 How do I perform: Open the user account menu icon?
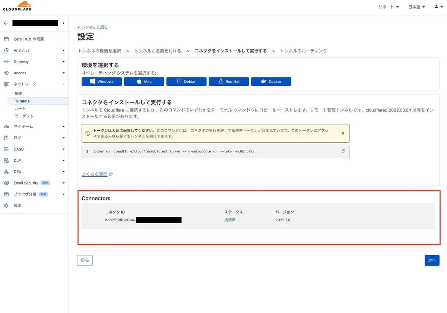(438, 7)
